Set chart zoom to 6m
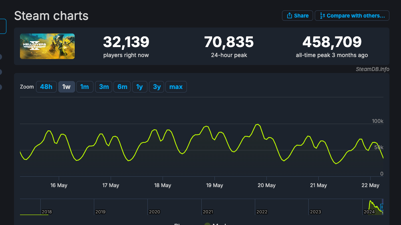The width and height of the screenshot is (401, 225). pos(122,87)
